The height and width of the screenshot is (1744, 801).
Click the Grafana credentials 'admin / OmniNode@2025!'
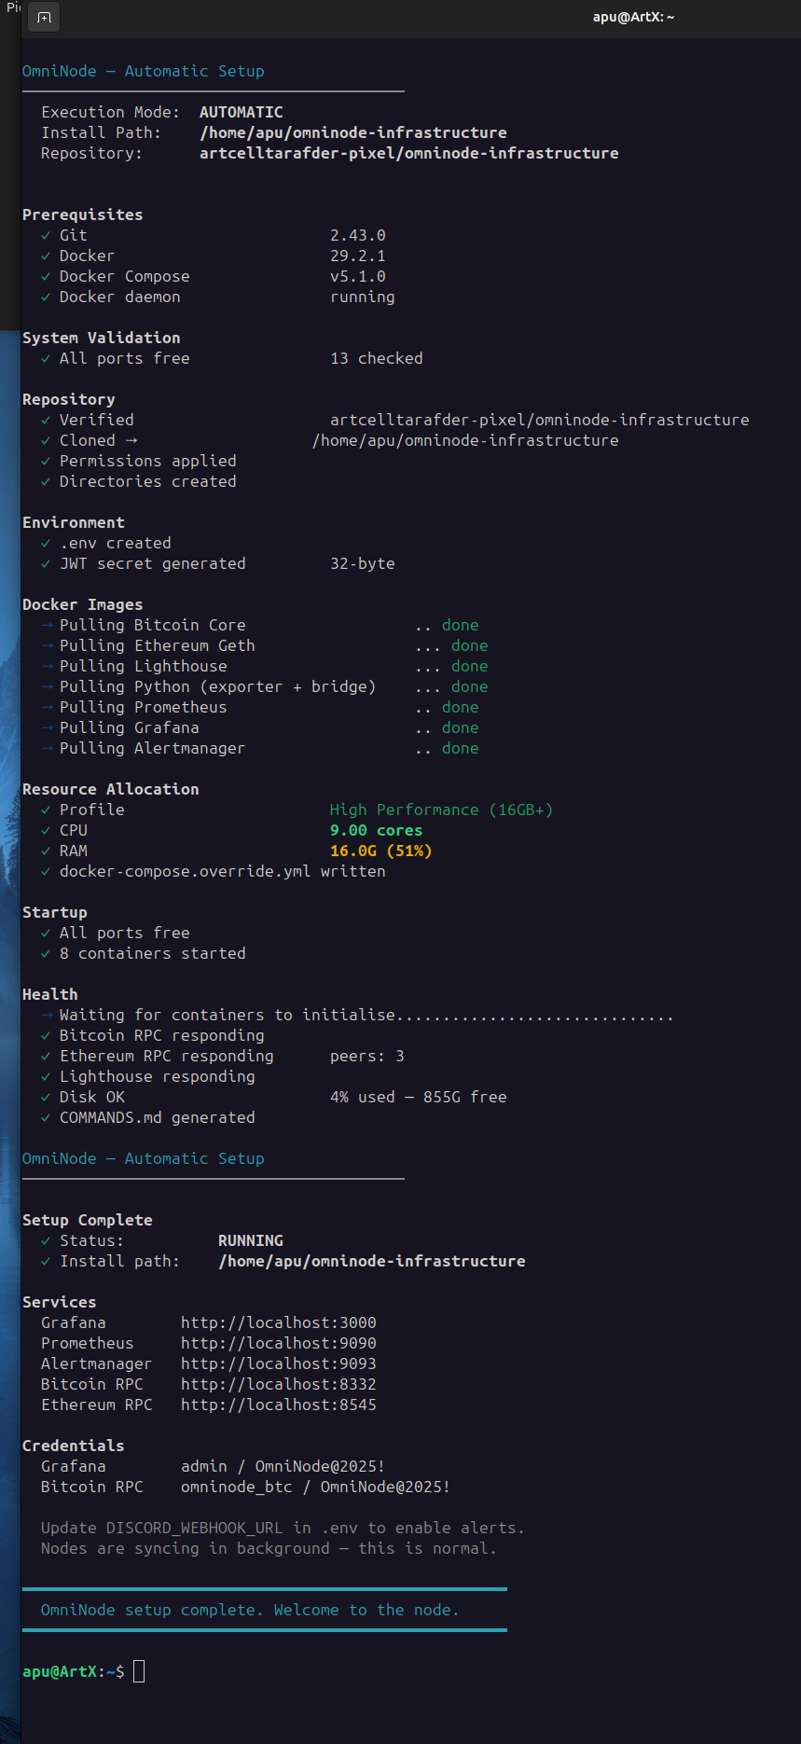283,1466
